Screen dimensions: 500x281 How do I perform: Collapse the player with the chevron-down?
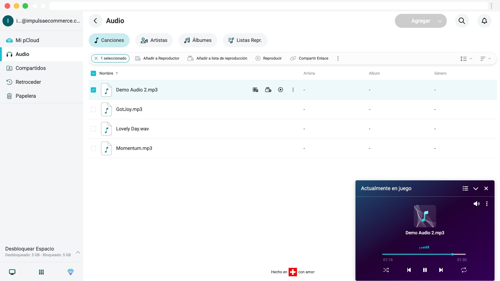pos(476,188)
